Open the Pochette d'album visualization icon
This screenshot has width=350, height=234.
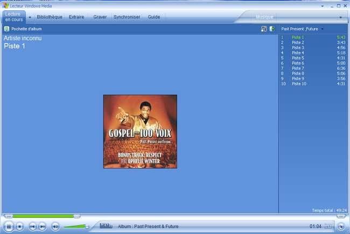pos(6,29)
